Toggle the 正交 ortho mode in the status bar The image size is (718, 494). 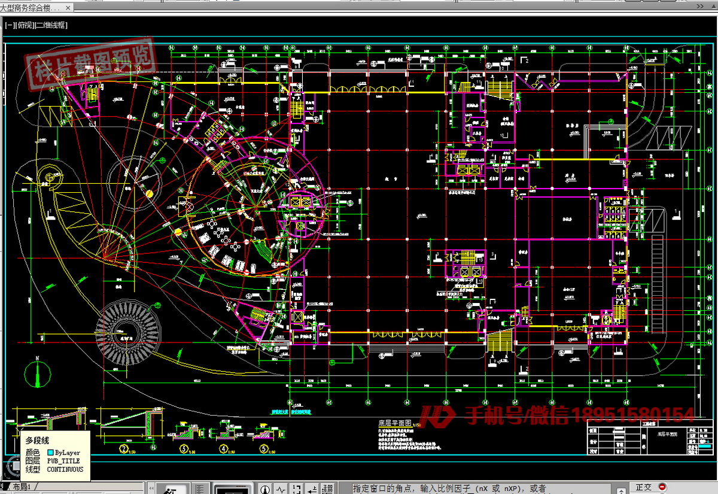tap(644, 487)
